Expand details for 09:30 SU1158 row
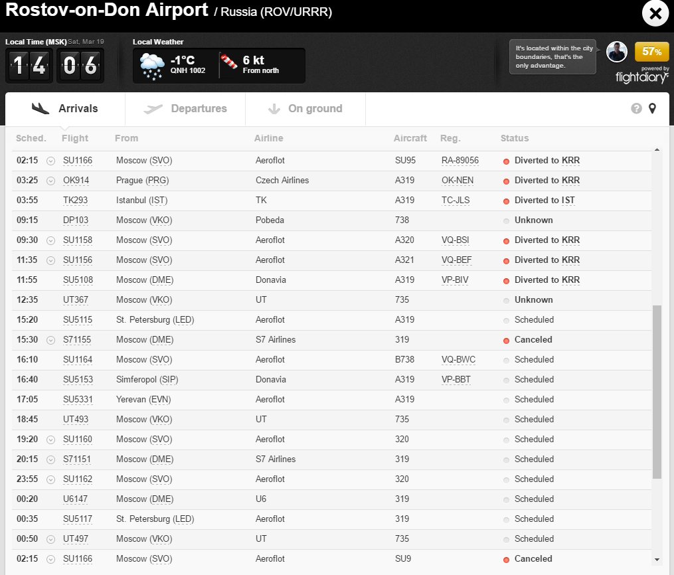The height and width of the screenshot is (575, 674). click(50, 240)
